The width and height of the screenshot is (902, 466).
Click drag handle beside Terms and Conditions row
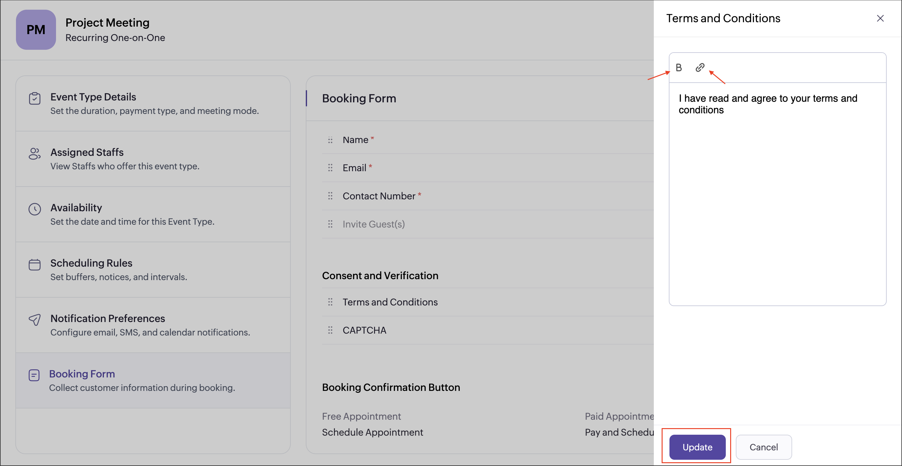coord(330,302)
